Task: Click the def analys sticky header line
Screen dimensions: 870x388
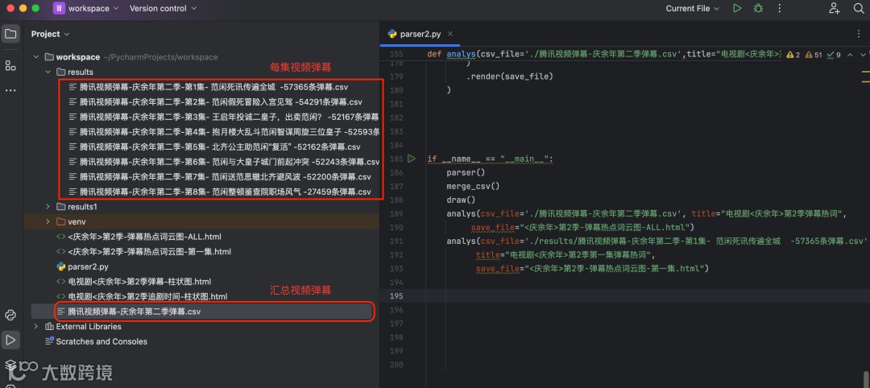Action: click(603, 54)
